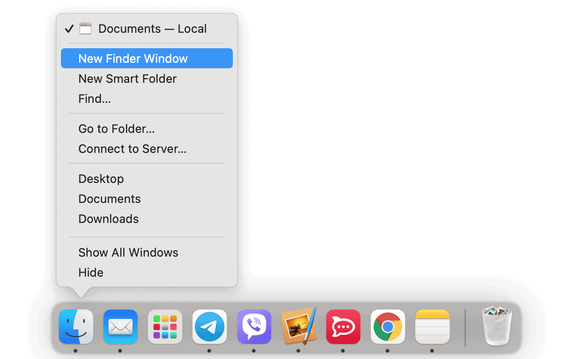Open Pixelmator image editor icon
Screen dimensions: 573x359
tap(299, 327)
